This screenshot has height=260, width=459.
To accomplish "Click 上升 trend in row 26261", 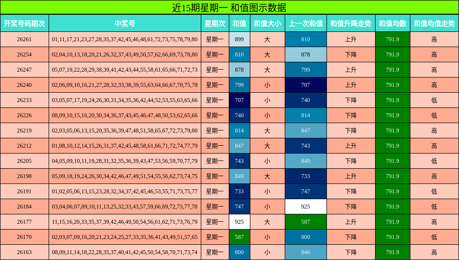I will [x=351, y=39].
